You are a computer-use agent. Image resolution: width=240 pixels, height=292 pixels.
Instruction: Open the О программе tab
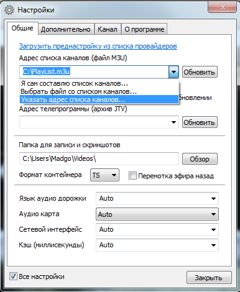click(144, 29)
